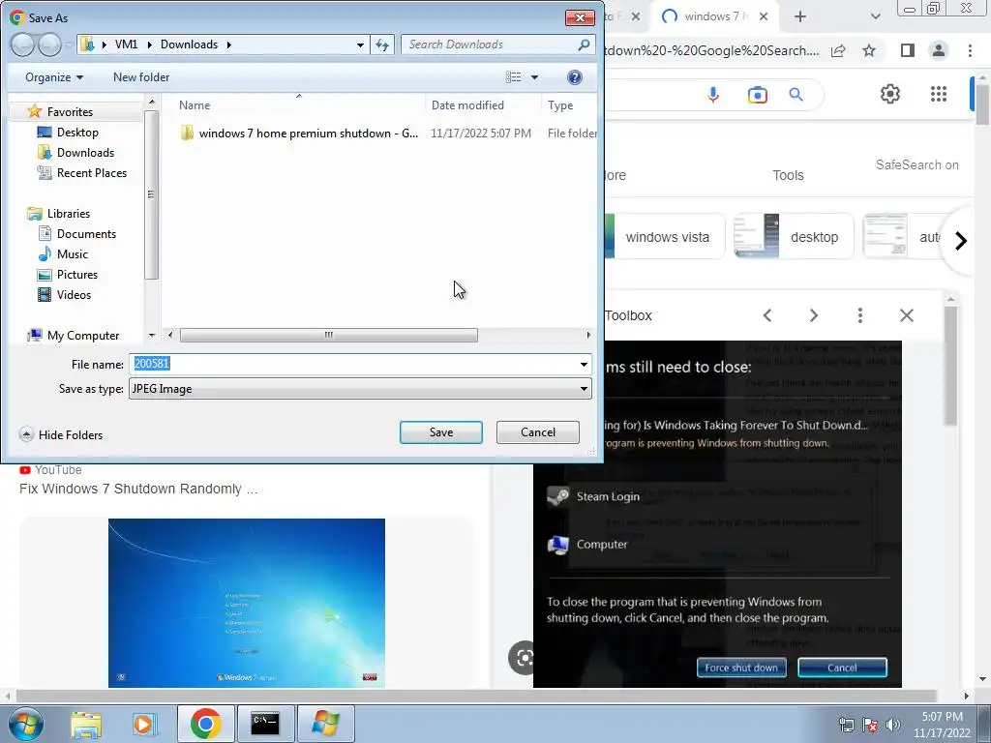Close the image preview panel
The height and width of the screenshot is (743, 991).
tap(906, 315)
